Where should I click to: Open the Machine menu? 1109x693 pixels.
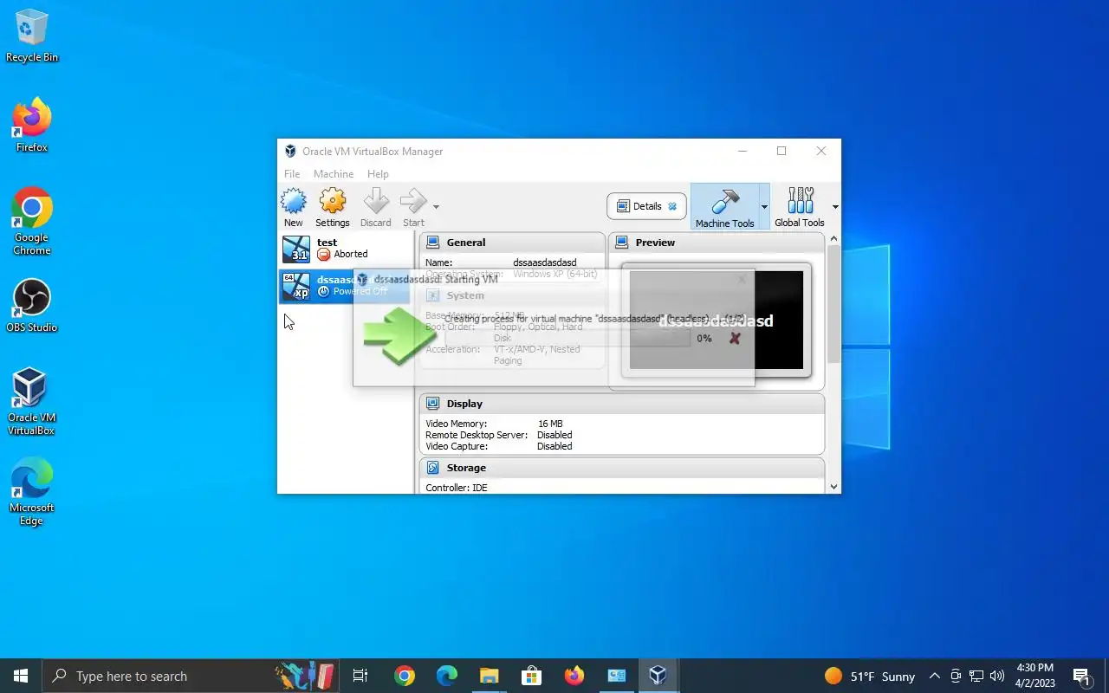pos(334,174)
